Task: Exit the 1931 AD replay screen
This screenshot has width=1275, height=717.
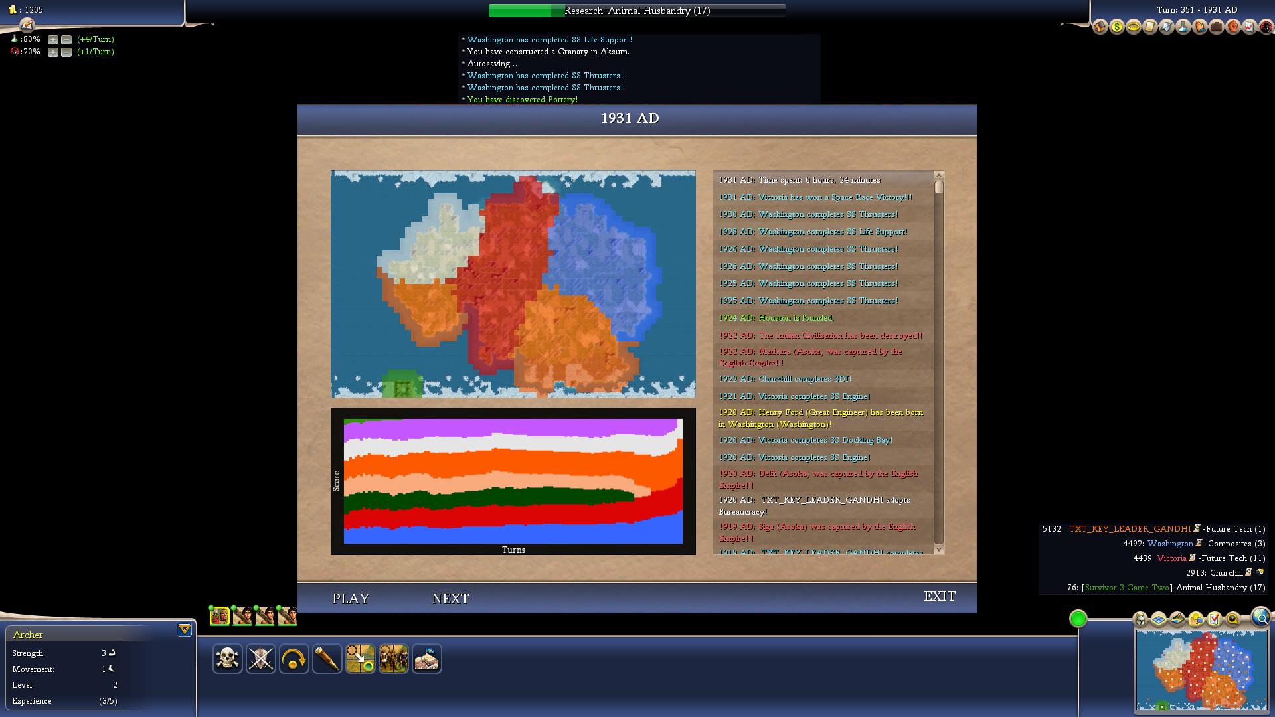Action: point(940,596)
